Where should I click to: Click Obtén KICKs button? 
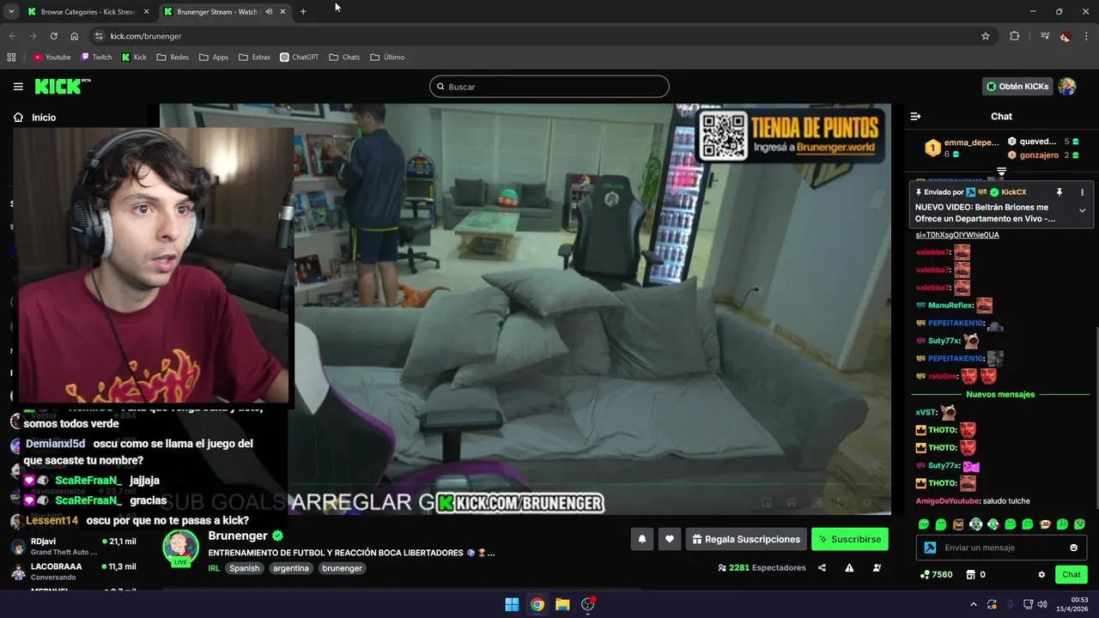[x=1017, y=87]
